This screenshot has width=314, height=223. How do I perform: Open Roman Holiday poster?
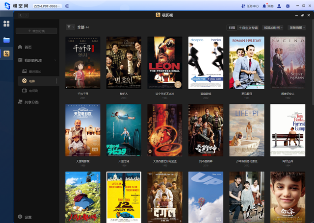(x=247, y=63)
